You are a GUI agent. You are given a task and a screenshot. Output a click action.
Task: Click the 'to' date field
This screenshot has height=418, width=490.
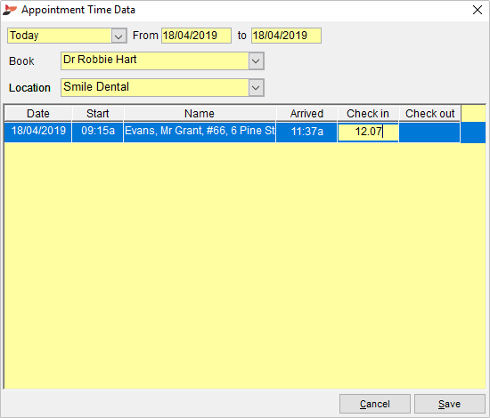coord(286,36)
